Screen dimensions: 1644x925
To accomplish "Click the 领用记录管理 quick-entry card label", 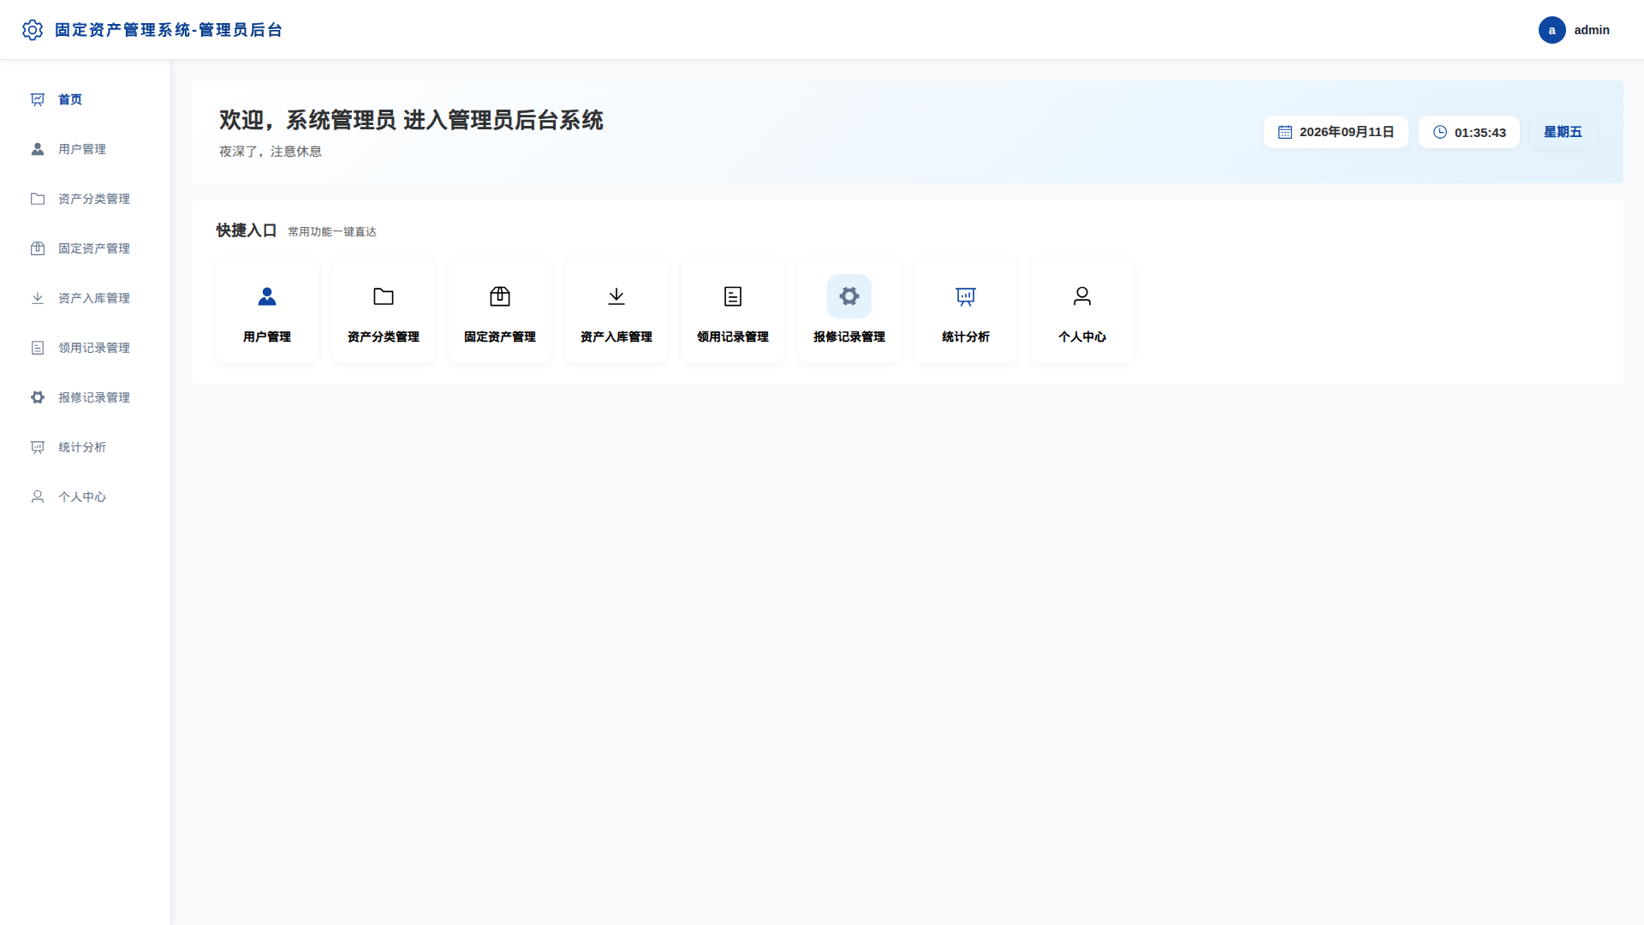I will [733, 337].
